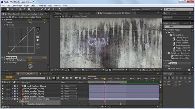Click the pencil draw-curve icon in Curves
Screen dimensions: 195x109
pos(38,32)
